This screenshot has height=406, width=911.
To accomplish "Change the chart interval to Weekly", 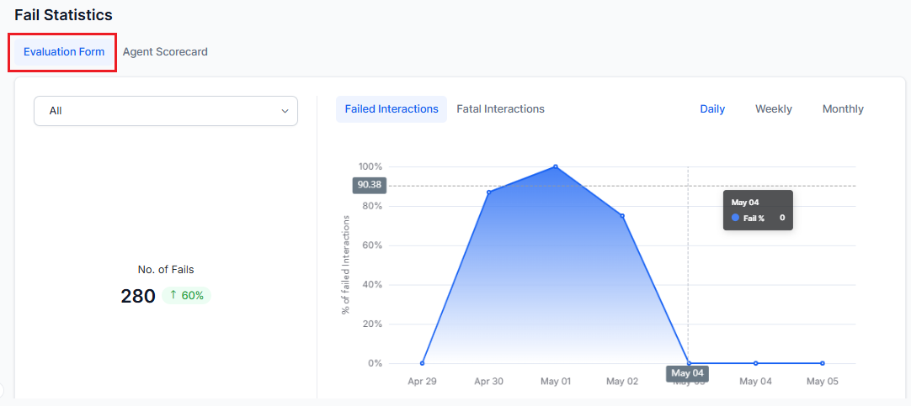I will tap(773, 109).
